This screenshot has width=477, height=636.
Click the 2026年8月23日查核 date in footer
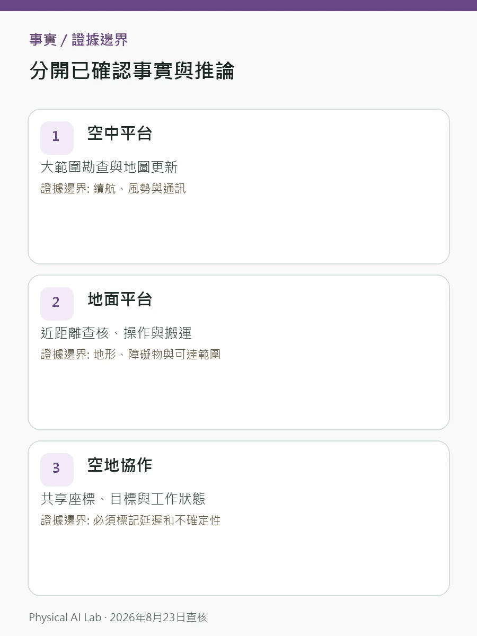point(158,617)
